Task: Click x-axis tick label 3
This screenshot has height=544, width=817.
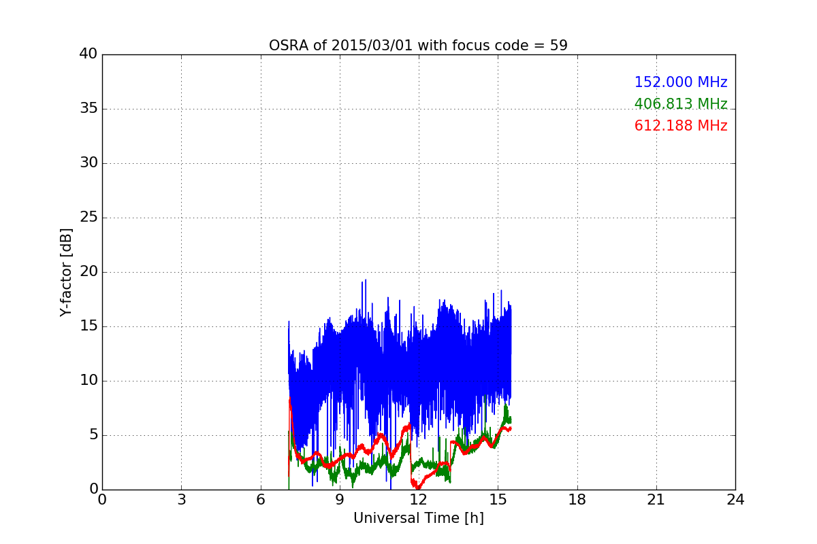Action: (x=181, y=499)
